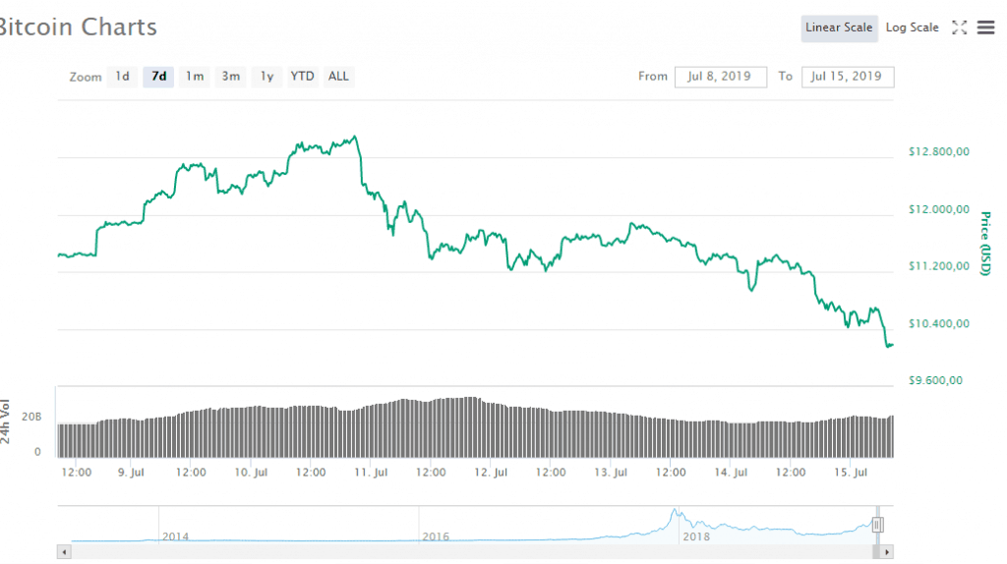Click the 12. Jul date label
Viewport: 1007px width, 564px height.
pos(491,473)
